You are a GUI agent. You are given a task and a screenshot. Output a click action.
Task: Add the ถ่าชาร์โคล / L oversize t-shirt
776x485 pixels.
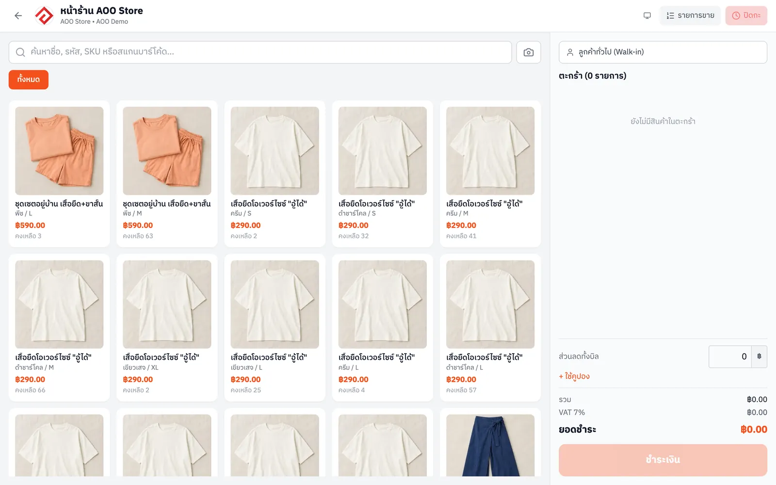click(x=490, y=327)
